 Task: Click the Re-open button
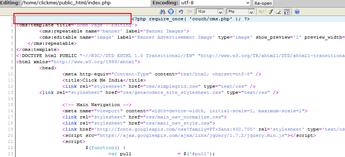263,3
